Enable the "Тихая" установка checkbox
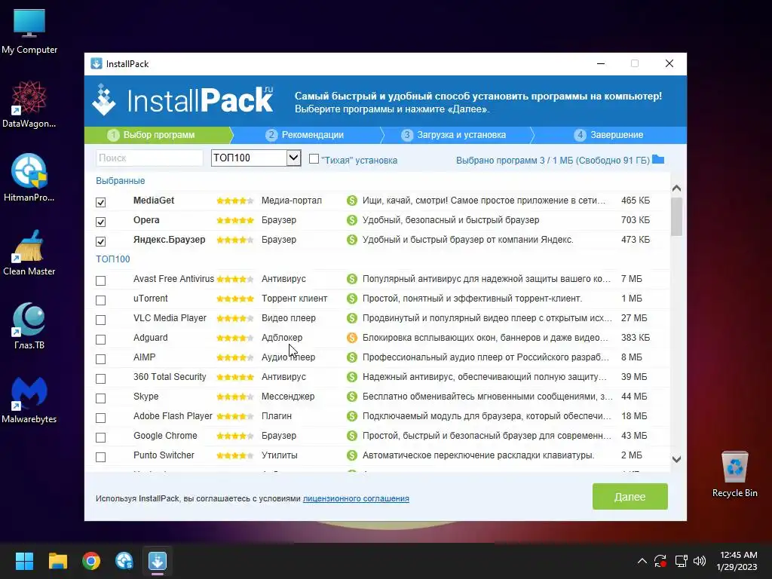 (x=314, y=158)
